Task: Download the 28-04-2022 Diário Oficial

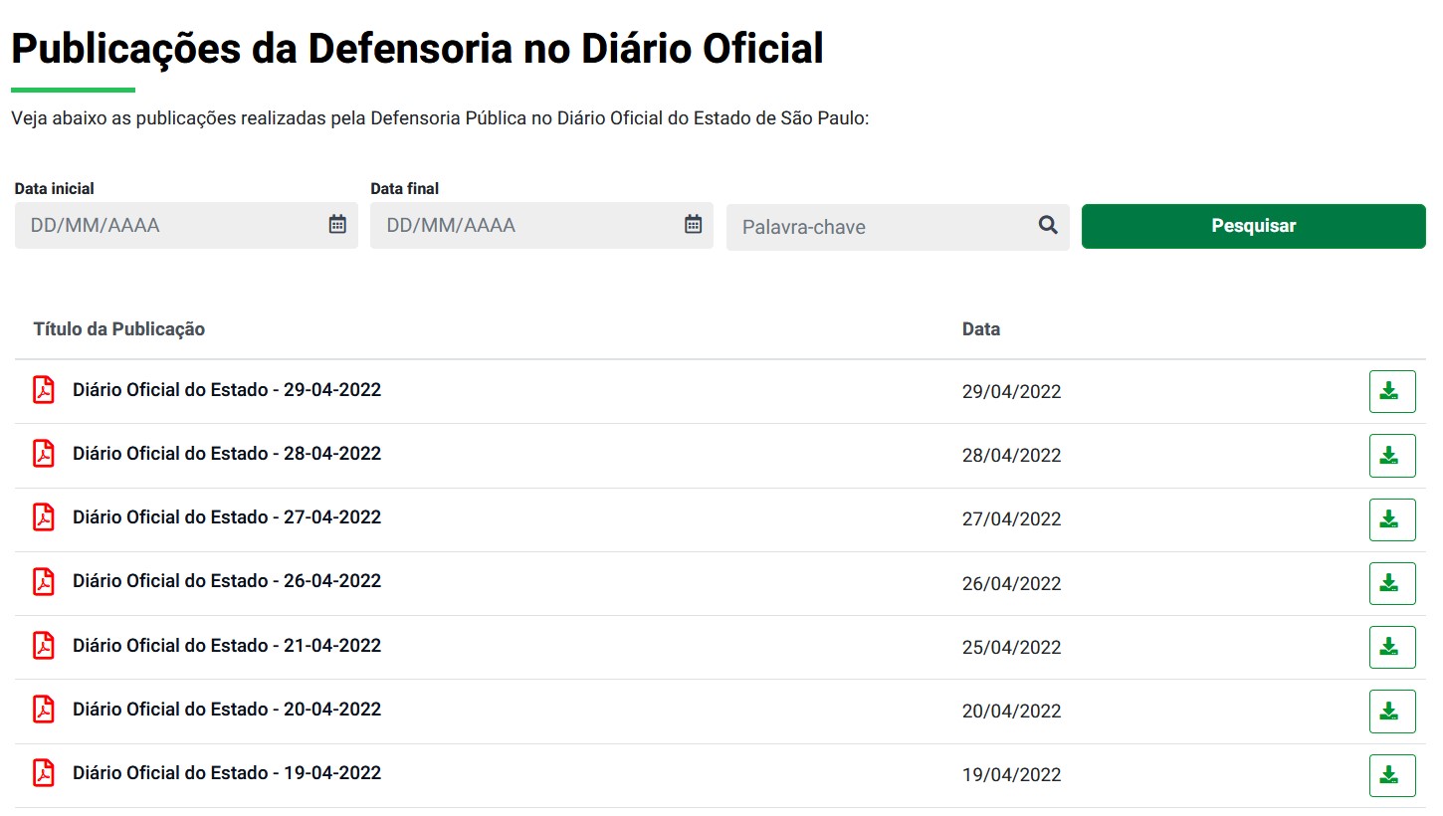Action: pos(1392,455)
